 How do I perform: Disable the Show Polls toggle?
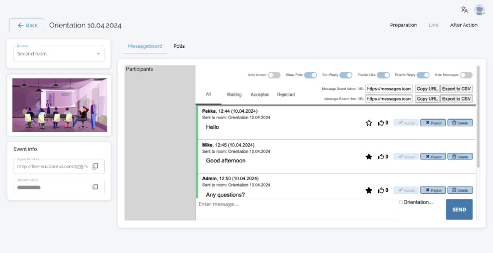click(x=311, y=75)
